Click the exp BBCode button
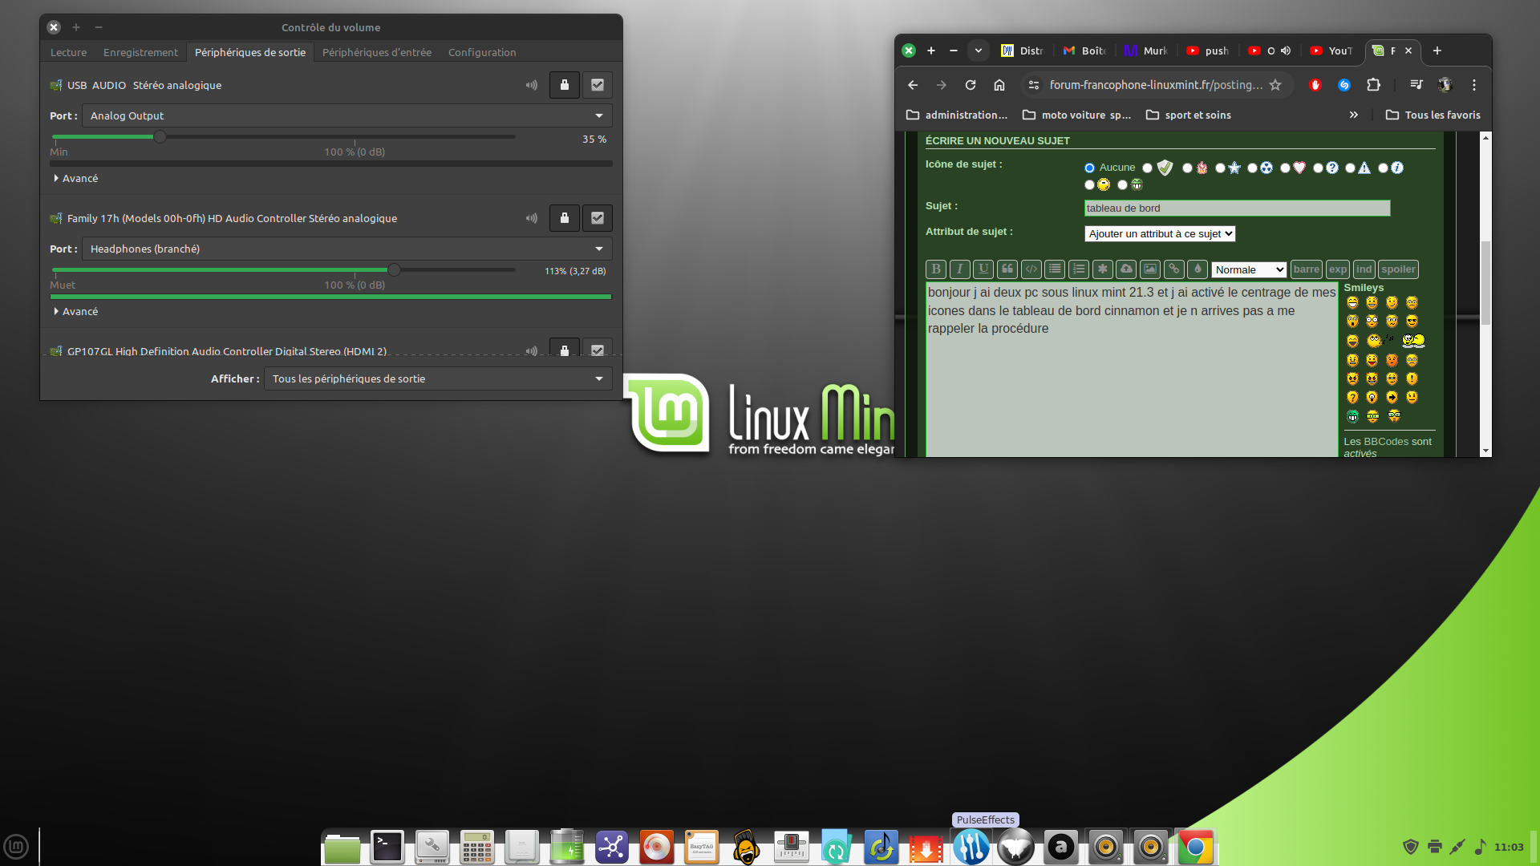Image resolution: width=1540 pixels, height=866 pixels. pyautogui.click(x=1338, y=269)
